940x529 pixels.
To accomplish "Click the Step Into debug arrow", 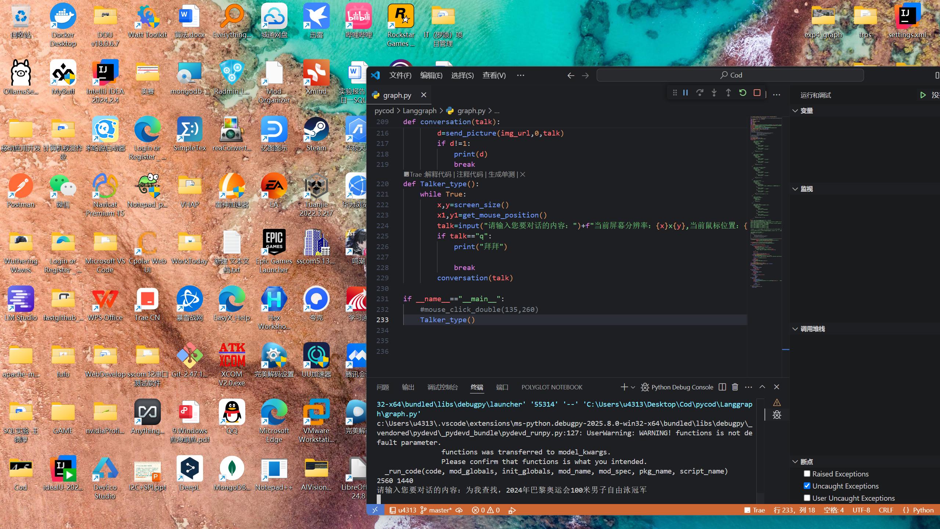I will (x=714, y=93).
